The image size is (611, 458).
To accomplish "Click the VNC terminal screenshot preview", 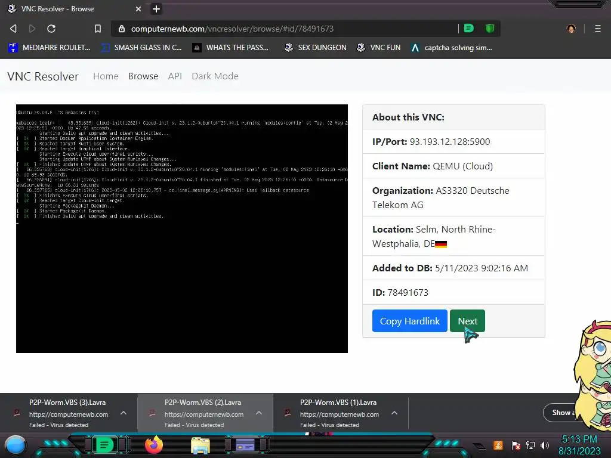I will point(182,228).
